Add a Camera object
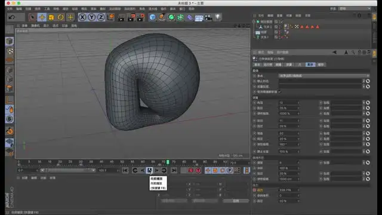This screenshot has height=215, width=382. point(208,17)
